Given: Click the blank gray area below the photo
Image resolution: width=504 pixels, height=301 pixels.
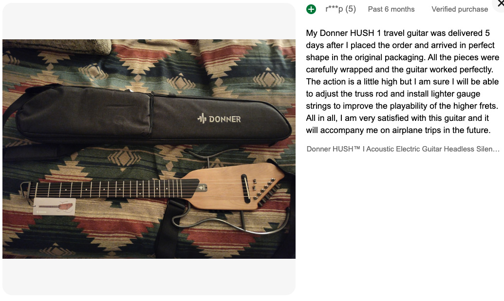Looking at the screenshot, I should click(149, 277).
